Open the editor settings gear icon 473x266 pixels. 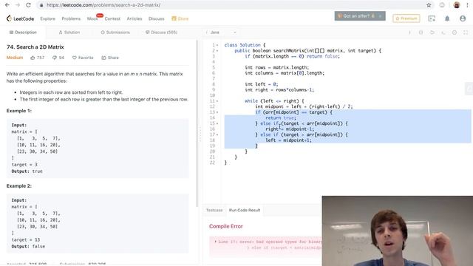455,33
